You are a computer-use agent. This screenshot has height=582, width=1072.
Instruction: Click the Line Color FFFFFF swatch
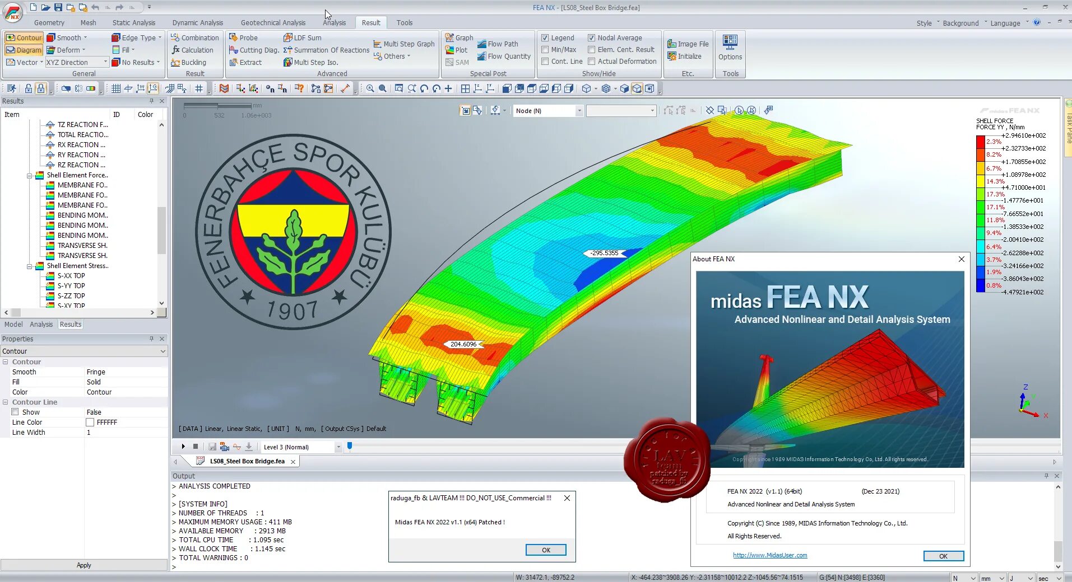click(90, 423)
